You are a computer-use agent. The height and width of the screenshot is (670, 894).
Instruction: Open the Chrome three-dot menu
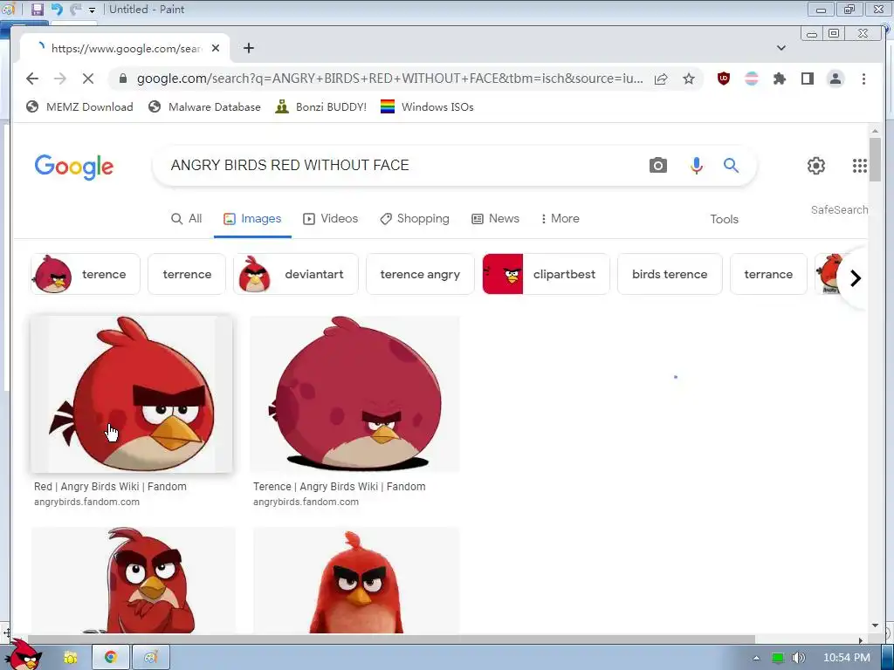(863, 79)
